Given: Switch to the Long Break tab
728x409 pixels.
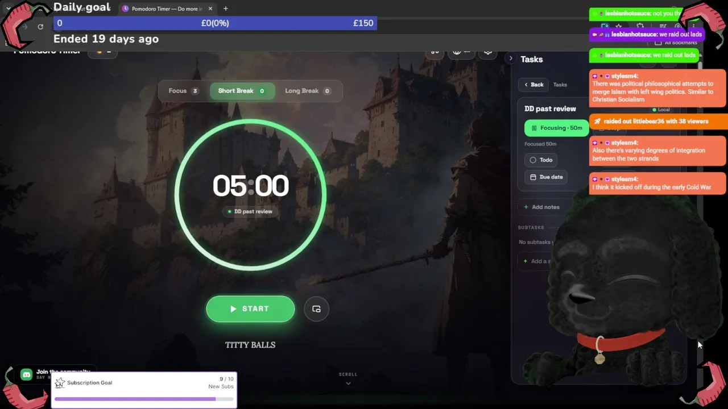Looking at the screenshot, I should pos(307,91).
